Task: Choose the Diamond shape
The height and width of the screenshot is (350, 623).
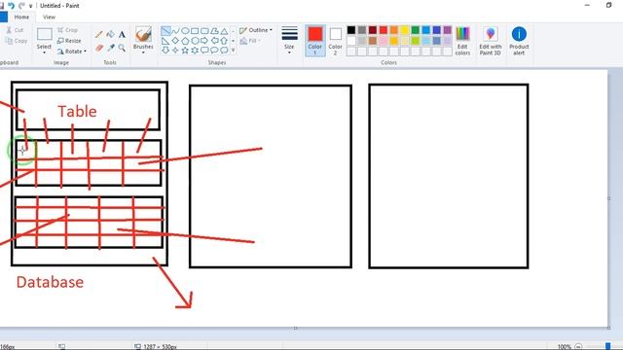Action: pos(175,41)
